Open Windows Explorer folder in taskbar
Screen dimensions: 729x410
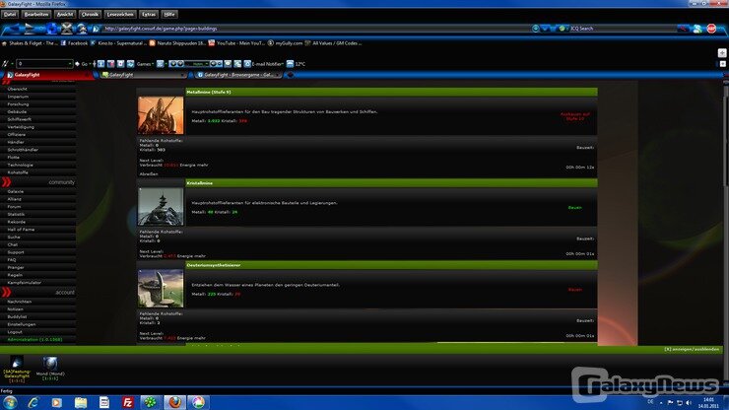coord(81,402)
